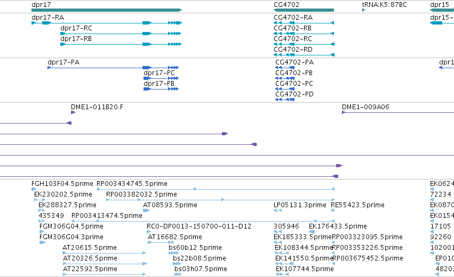Select clone DME1-009A06 label

click(365, 107)
